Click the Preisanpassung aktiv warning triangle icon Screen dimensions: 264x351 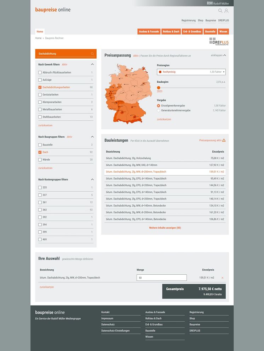(x=224, y=140)
